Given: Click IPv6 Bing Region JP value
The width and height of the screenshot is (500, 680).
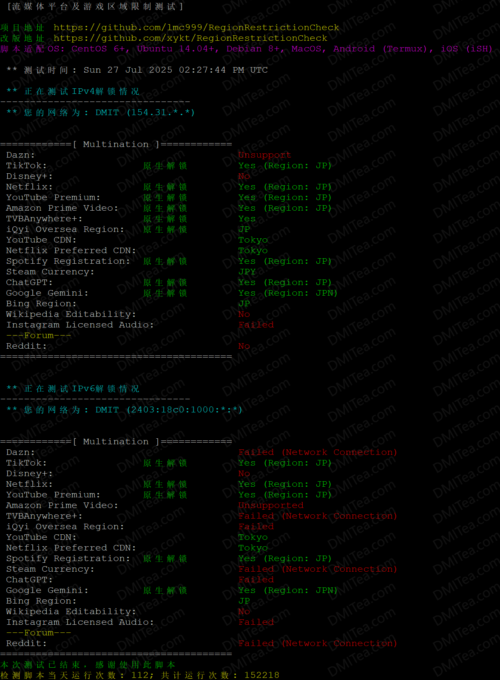Looking at the screenshot, I should coord(244,601).
